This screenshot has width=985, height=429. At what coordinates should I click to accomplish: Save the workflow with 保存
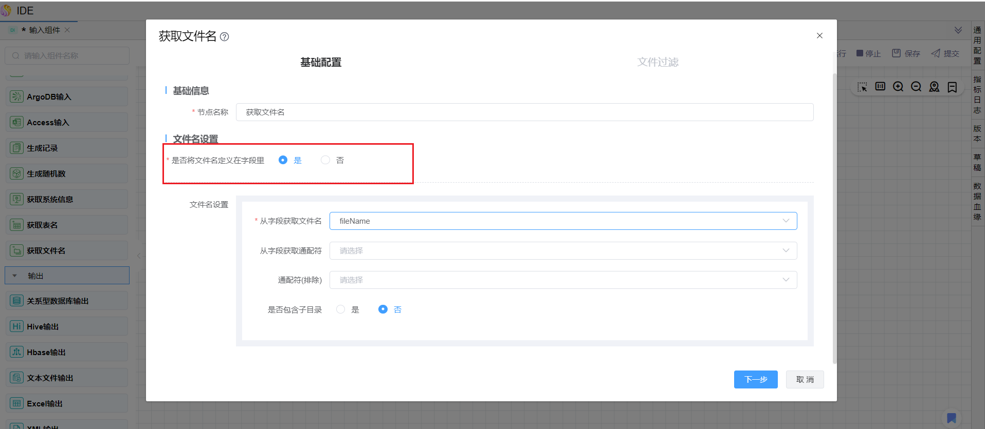[906, 53]
